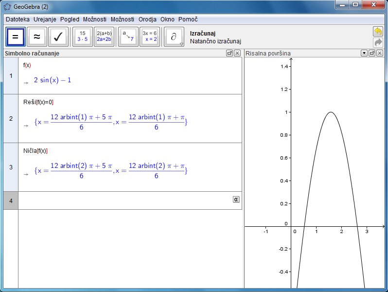The width and height of the screenshot is (388, 292).
Task: Pop out Simbolno računanje panel into window
Action: pyautogui.click(x=229, y=53)
